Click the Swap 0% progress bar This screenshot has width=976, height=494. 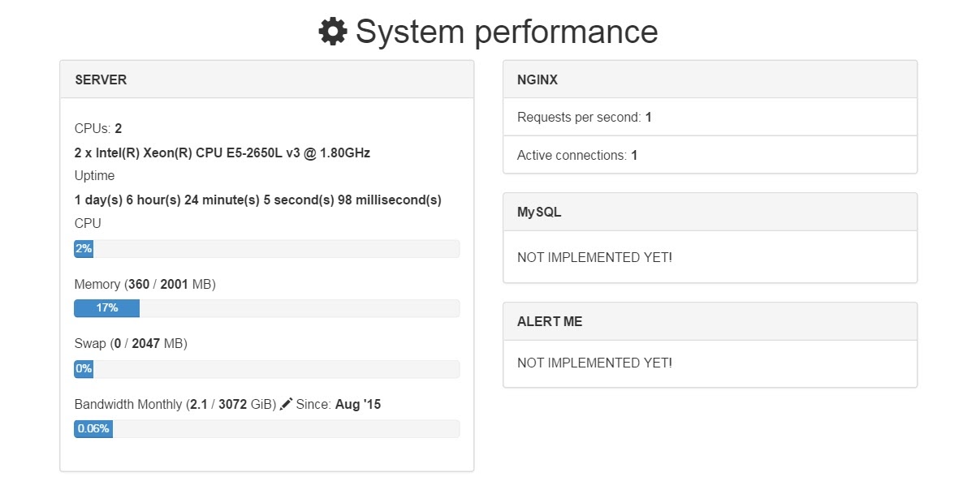click(x=266, y=369)
